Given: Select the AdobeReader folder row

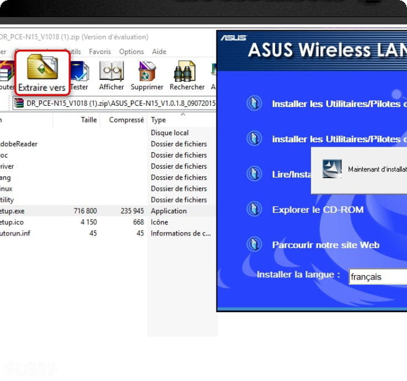Looking at the screenshot, I should point(108,144).
